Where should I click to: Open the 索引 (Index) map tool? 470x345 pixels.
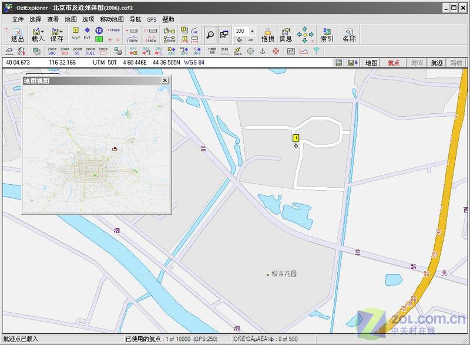(x=327, y=35)
